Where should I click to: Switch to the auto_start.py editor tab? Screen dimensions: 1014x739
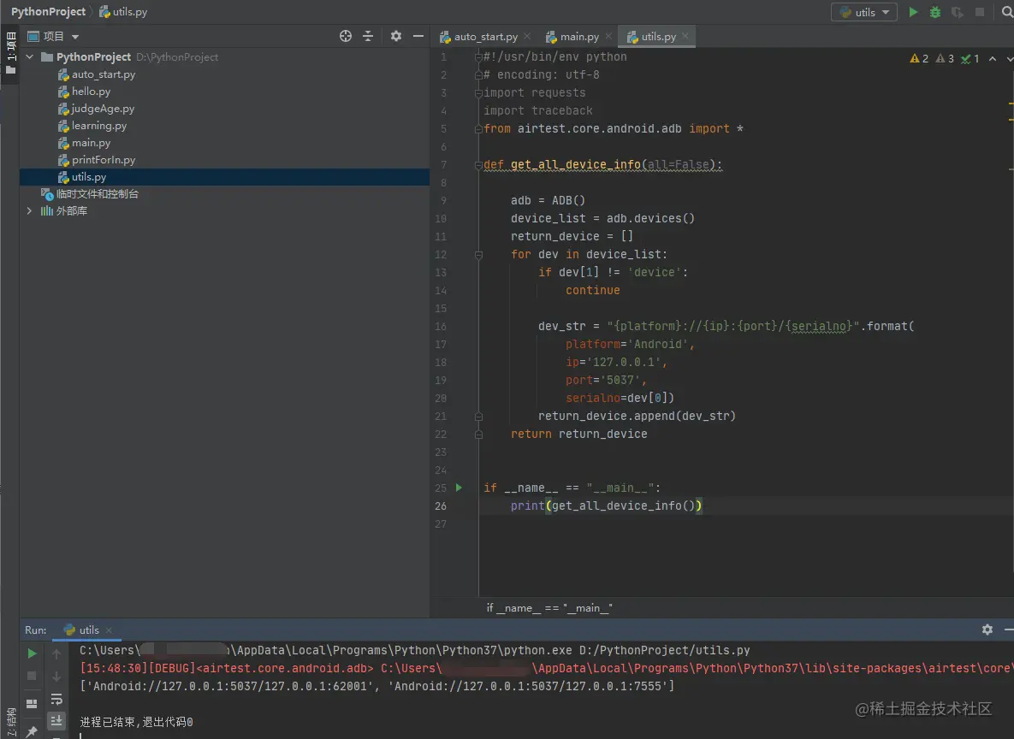point(485,37)
